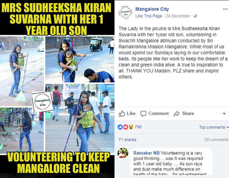Click the 24 December timestamp

coord(177,16)
